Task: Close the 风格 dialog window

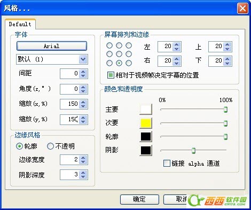Action: [242, 8]
